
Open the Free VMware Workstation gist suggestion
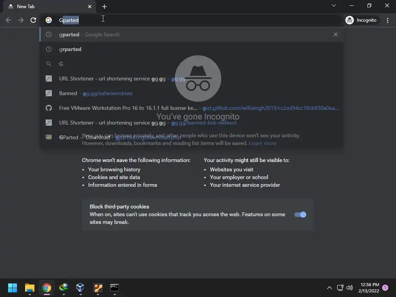coord(191,108)
